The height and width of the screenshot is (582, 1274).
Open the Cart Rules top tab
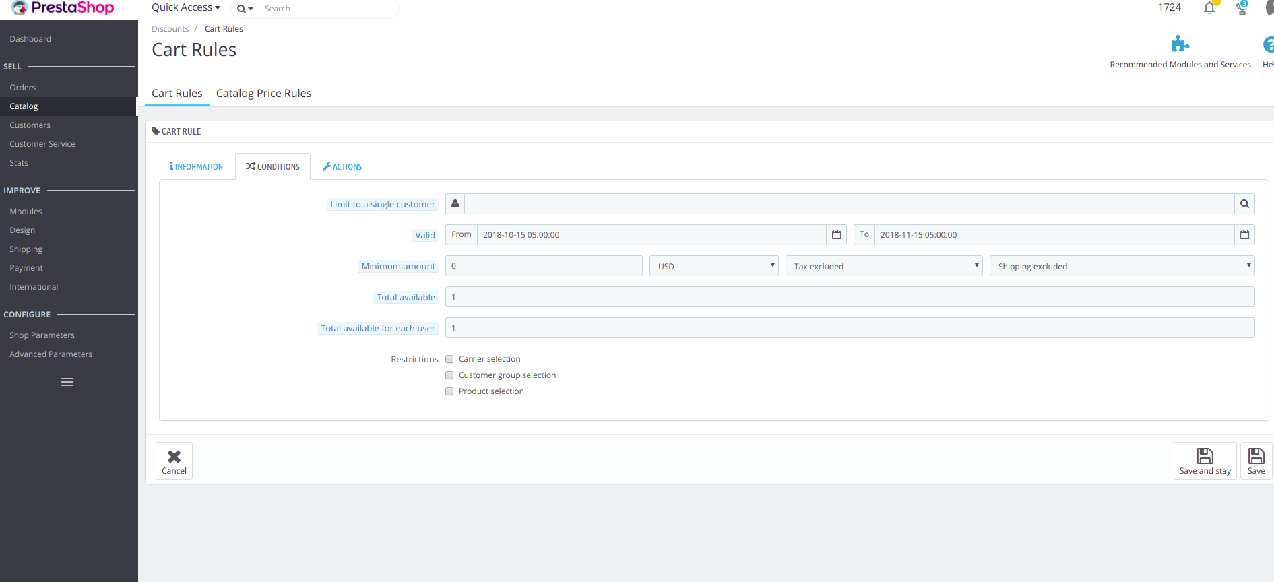(x=177, y=94)
